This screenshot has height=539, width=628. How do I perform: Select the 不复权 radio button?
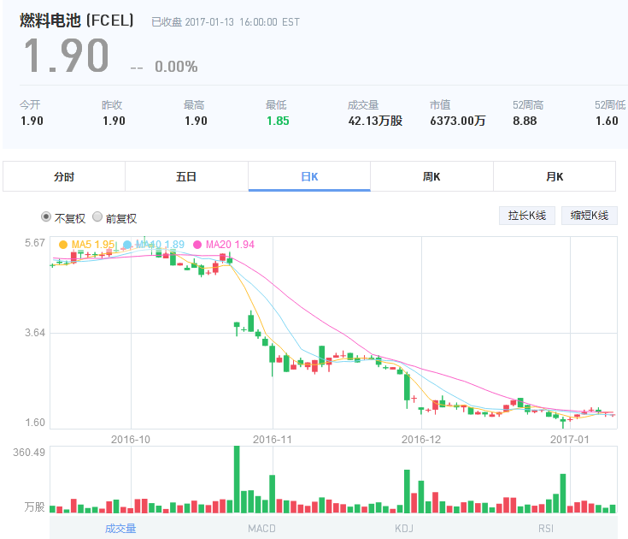click(46, 217)
